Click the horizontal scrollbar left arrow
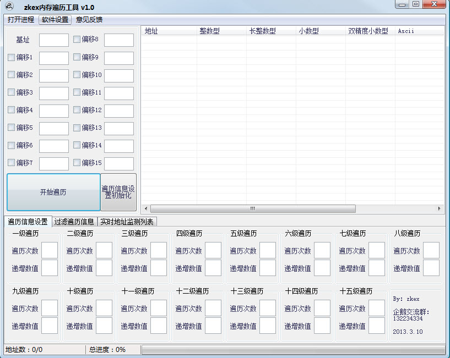 tap(145, 209)
